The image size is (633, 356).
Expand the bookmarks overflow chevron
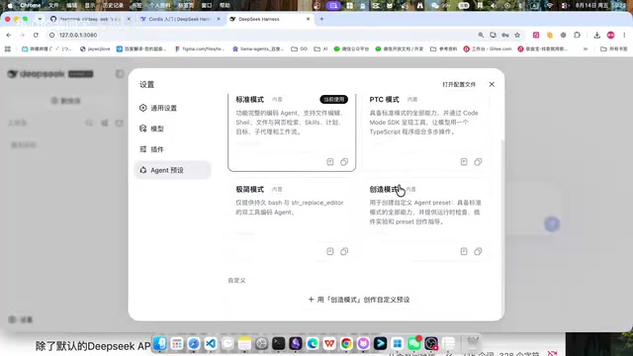pyautogui.click(x=586, y=48)
